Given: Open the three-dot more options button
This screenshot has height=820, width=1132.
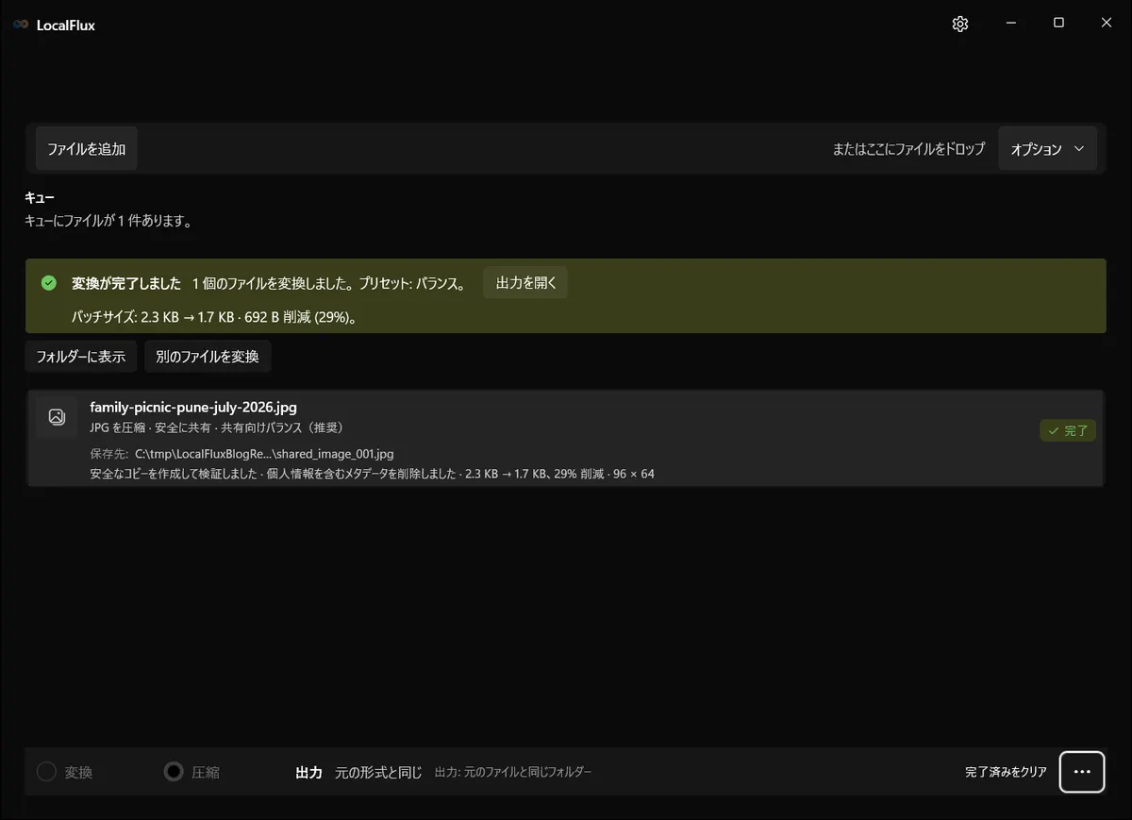Looking at the screenshot, I should pyautogui.click(x=1082, y=772).
